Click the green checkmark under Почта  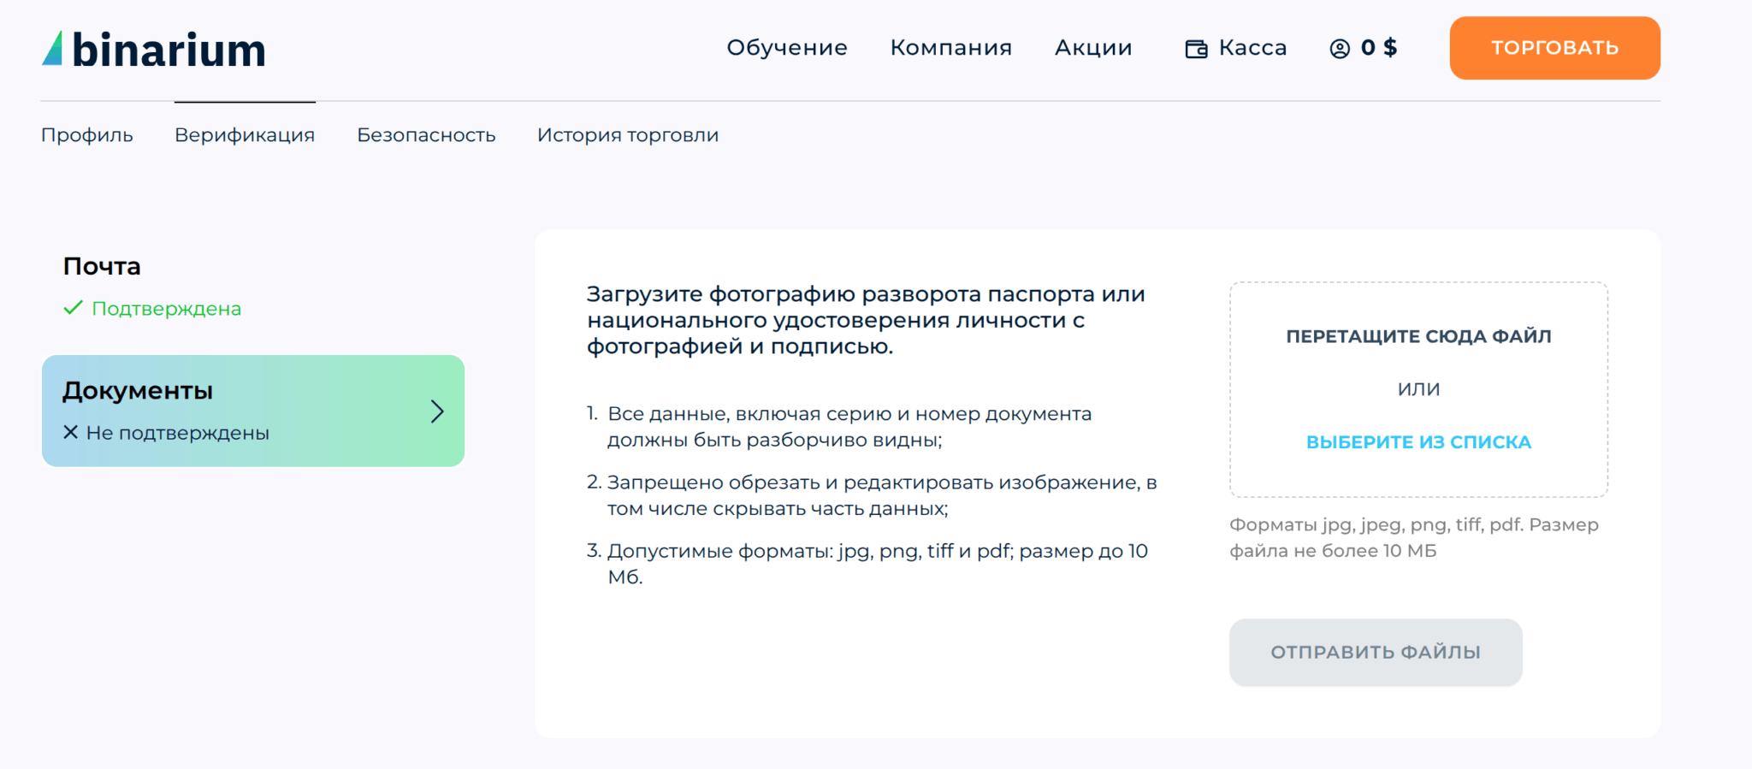(x=73, y=308)
